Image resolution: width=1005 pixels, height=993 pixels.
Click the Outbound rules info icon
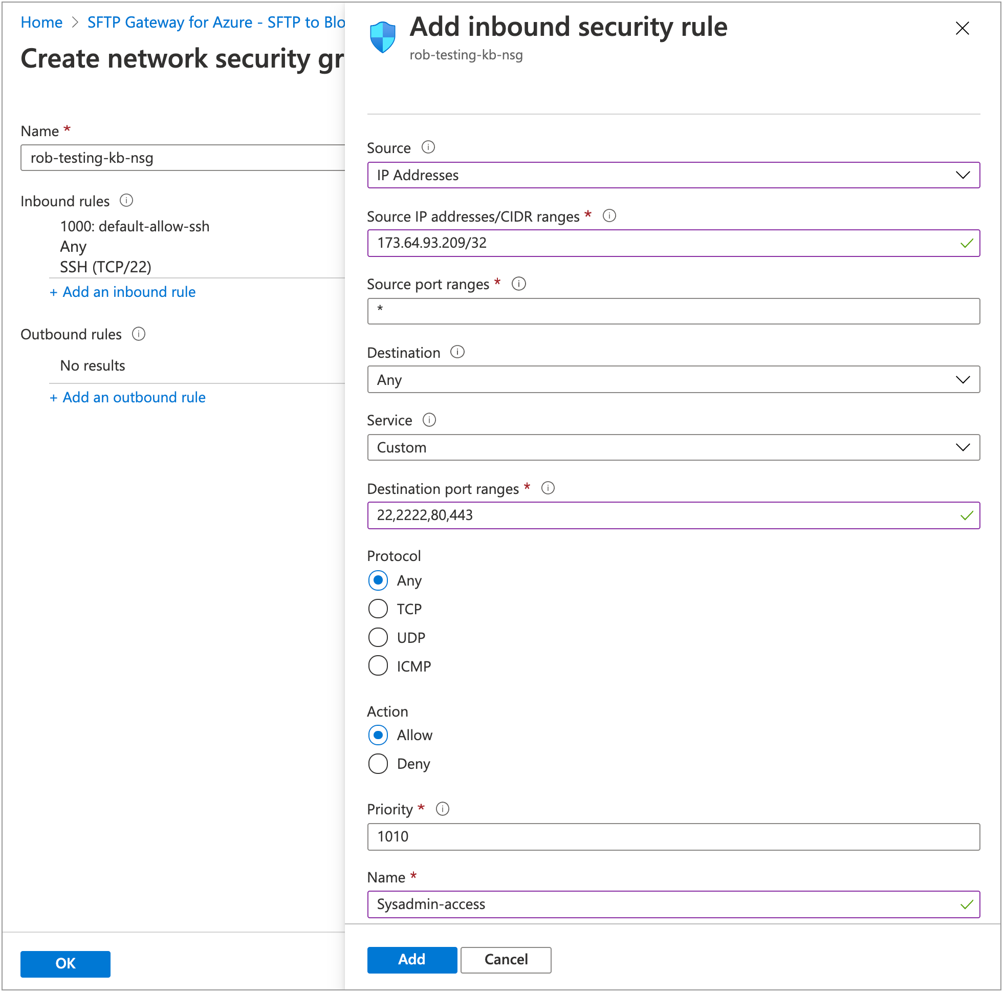coord(139,334)
